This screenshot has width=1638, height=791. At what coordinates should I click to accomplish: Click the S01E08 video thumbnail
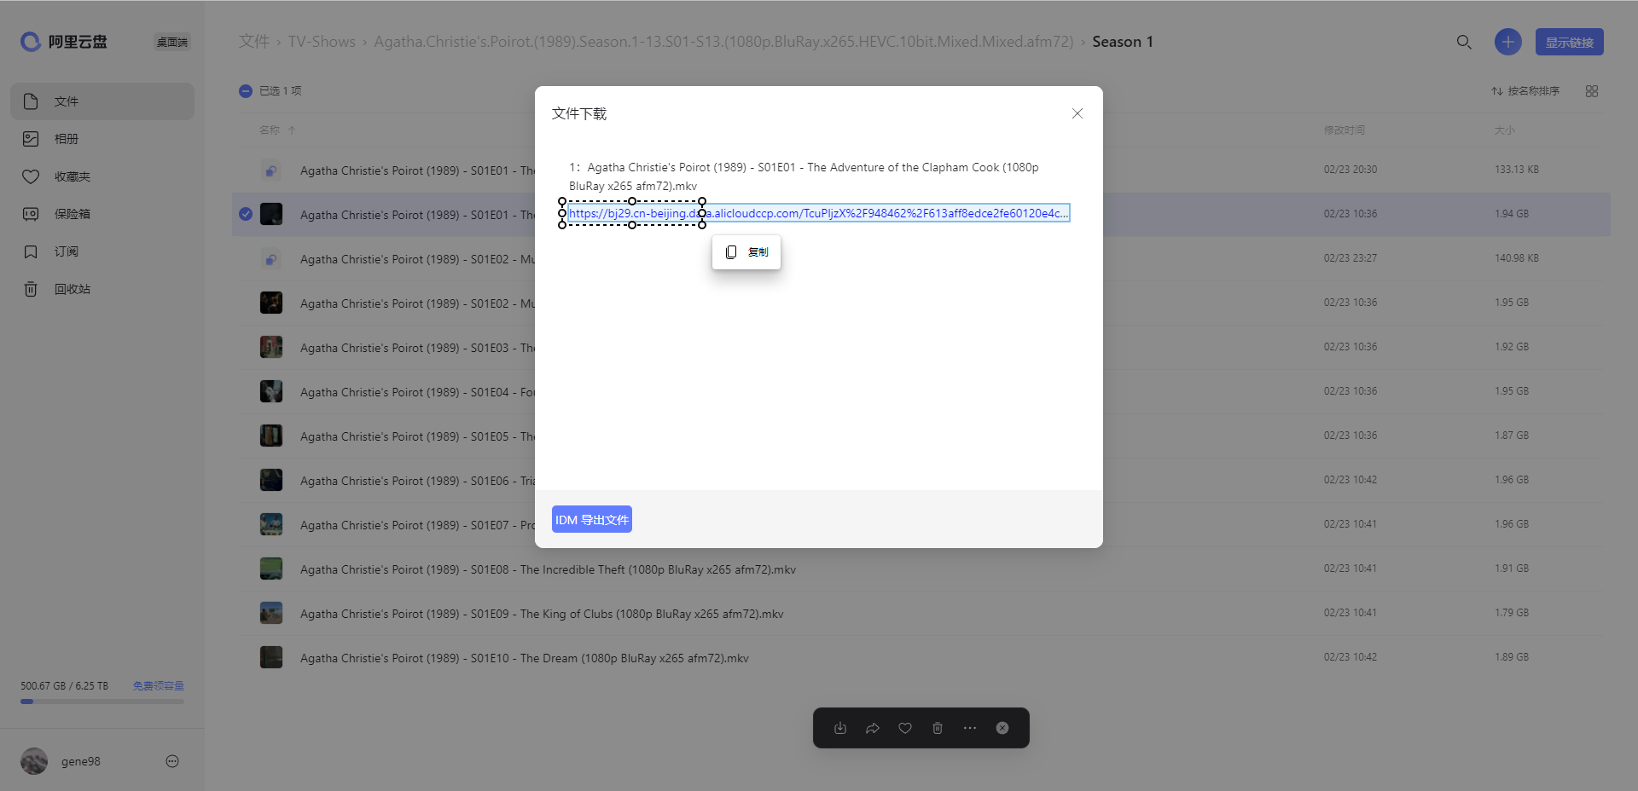pos(271,569)
